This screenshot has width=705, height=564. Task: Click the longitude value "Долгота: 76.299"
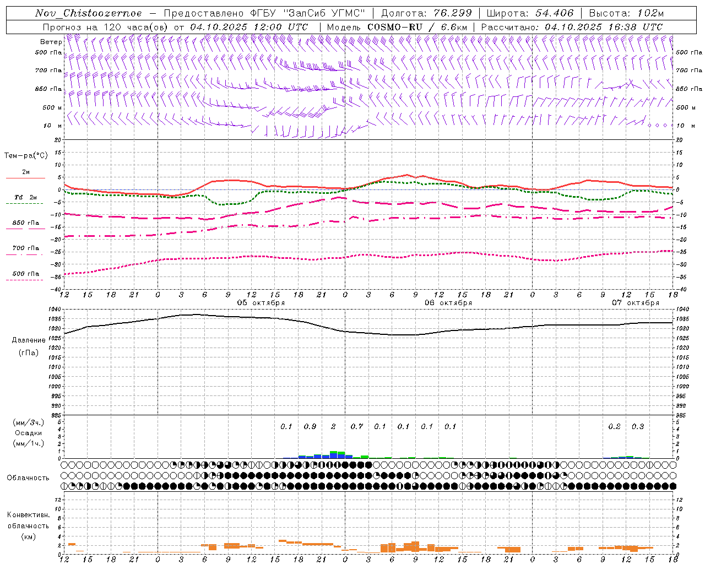point(426,13)
